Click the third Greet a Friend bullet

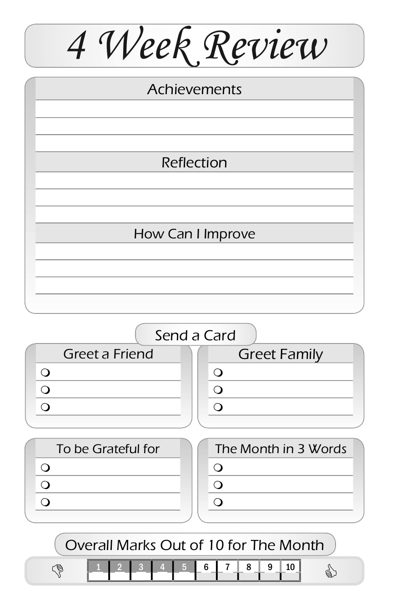[45, 407]
